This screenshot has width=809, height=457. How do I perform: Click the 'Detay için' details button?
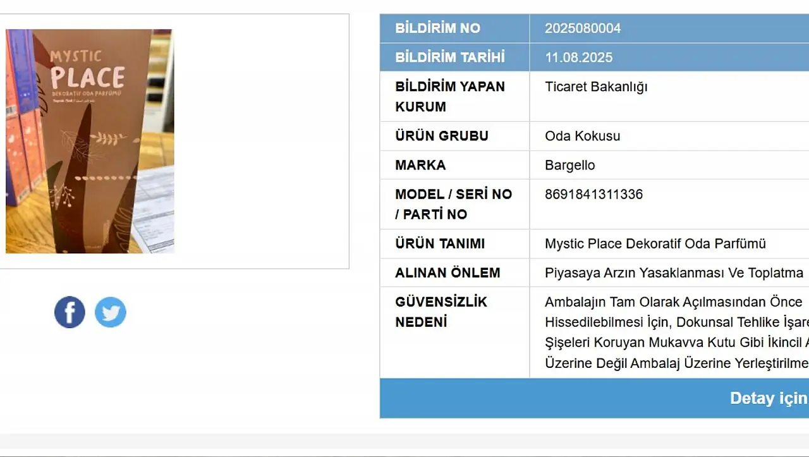(768, 398)
